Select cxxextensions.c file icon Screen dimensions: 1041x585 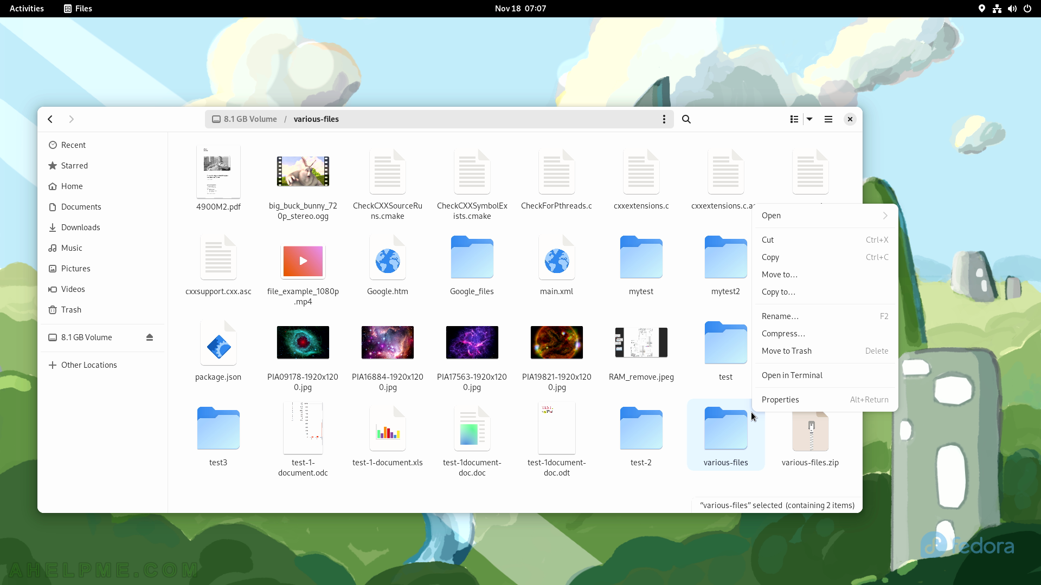641,172
